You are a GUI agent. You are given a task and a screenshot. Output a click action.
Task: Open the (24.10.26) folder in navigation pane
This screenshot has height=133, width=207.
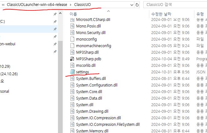(9, 74)
